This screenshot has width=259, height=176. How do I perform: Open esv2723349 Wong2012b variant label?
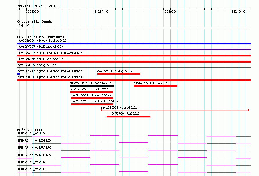tap(37, 65)
